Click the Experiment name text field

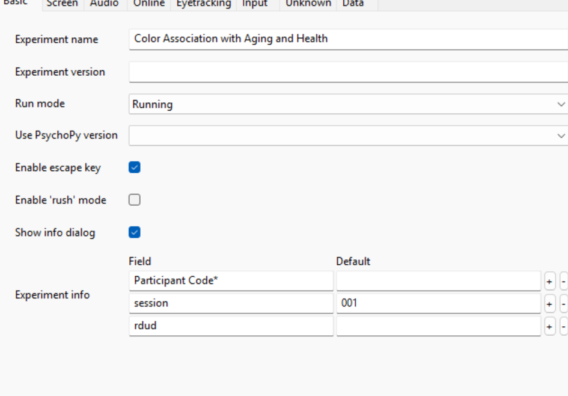(x=348, y=39)
